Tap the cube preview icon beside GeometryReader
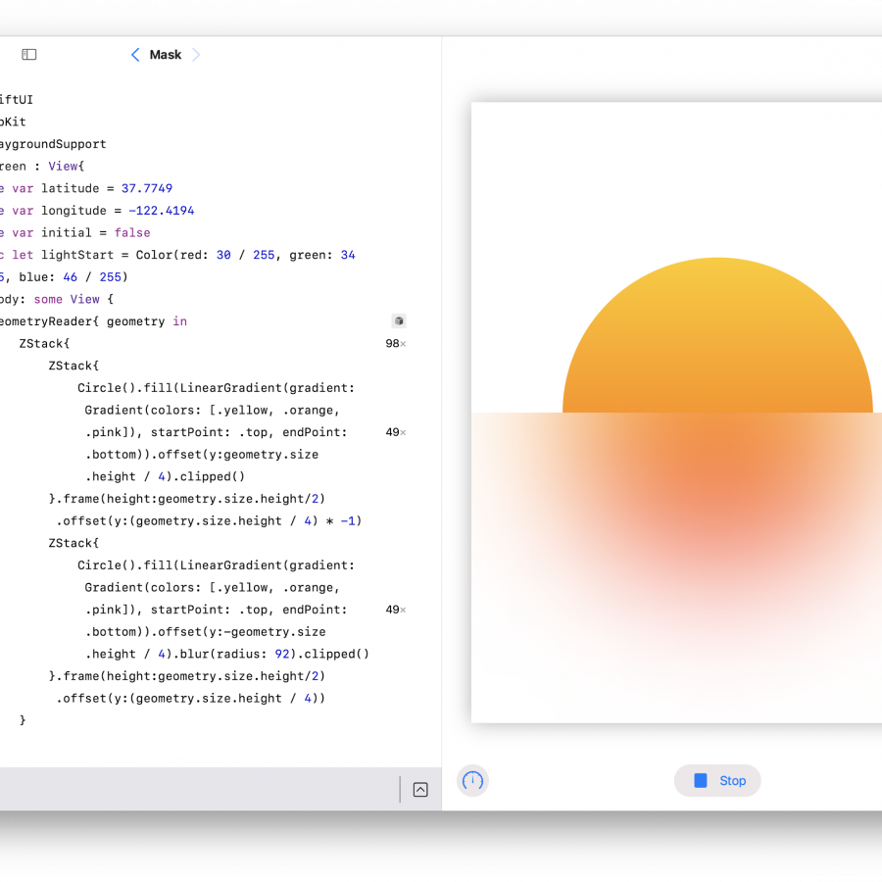Image resolution: width=882 pixels, height=882 pixels. [x=399, y=320]
